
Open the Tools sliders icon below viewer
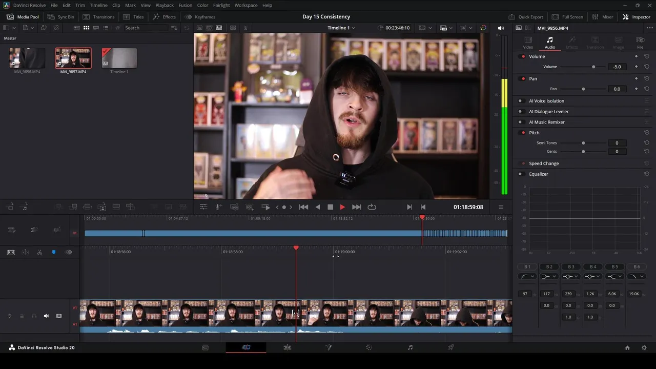click(x=203, y=207)
